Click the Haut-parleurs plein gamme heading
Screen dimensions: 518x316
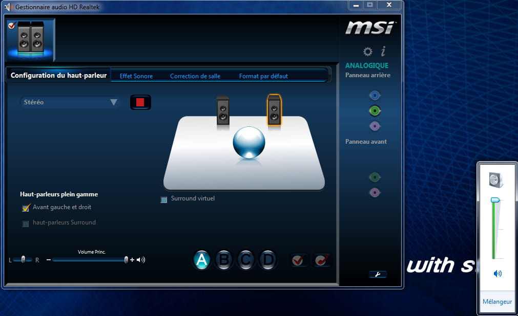click(x=59, y=194)
